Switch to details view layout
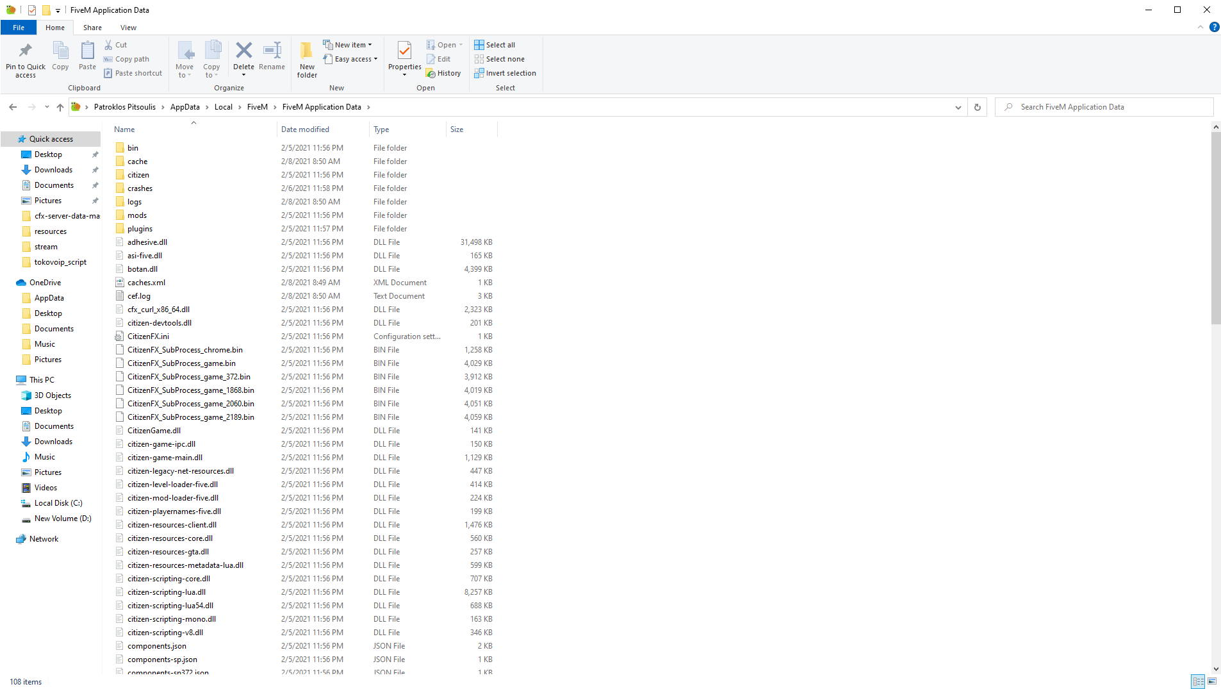The width and height of the screenshot is (1221, 689). [1198, 681]
